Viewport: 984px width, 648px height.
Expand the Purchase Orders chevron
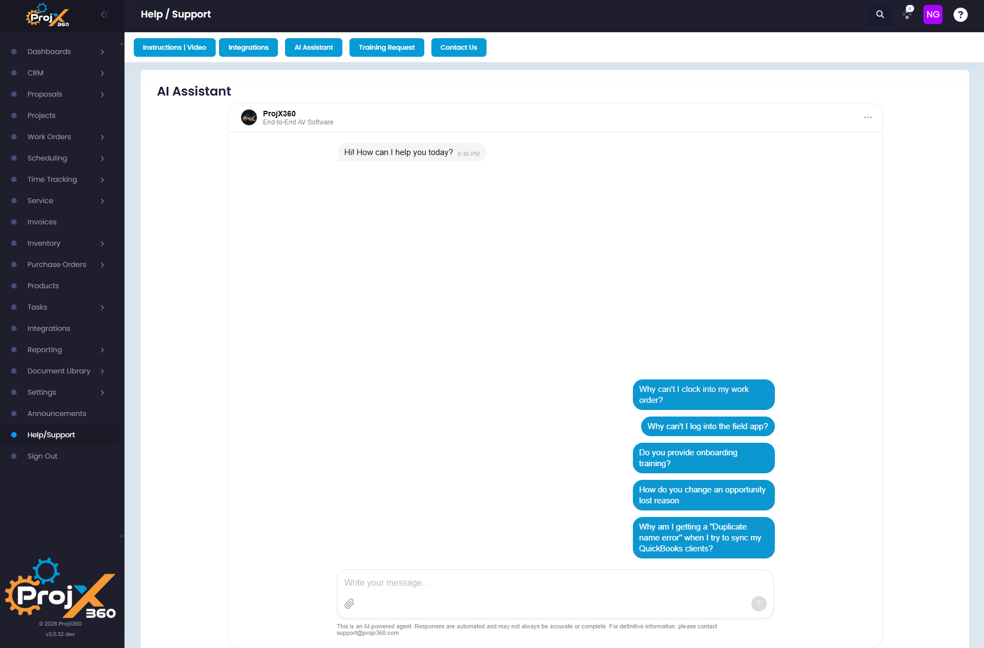tap(102, 265)
